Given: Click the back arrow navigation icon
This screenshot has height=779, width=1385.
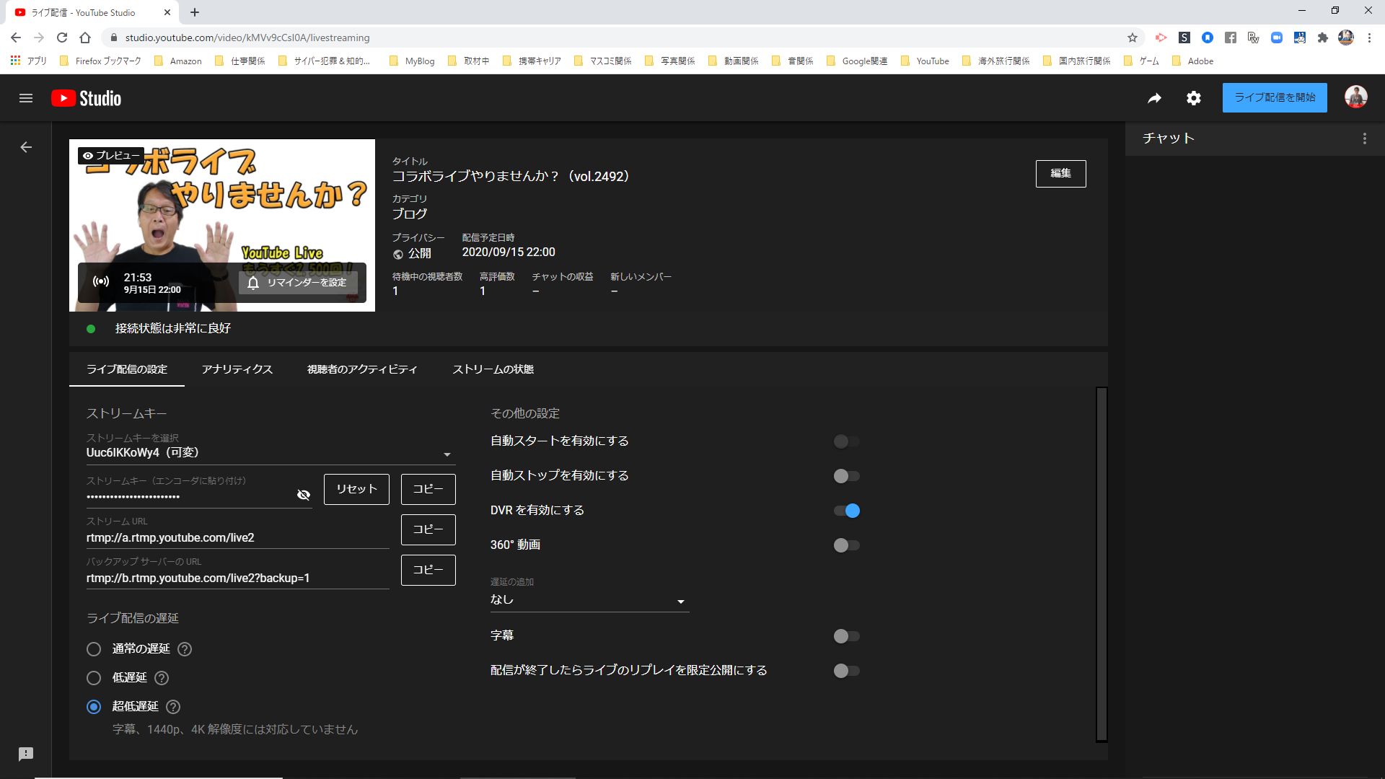Looking at the screenshot, I should (26, 146).
